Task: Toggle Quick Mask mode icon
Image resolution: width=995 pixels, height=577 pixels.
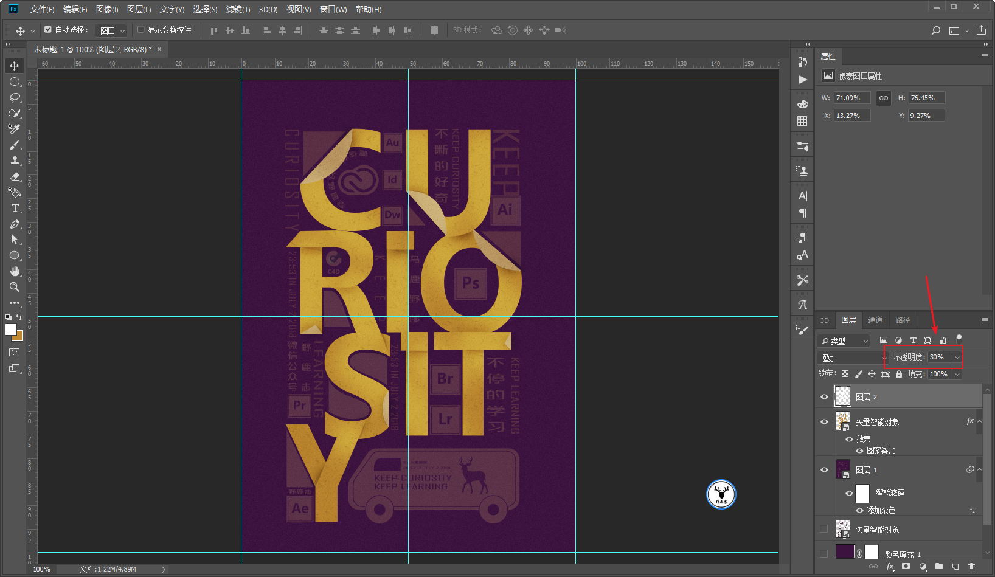Action: tap(15, 352)
